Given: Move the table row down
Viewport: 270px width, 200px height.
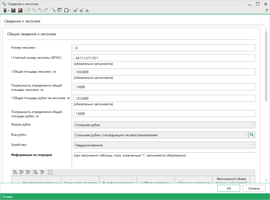Looking at the screenshot, I should 36,172.
